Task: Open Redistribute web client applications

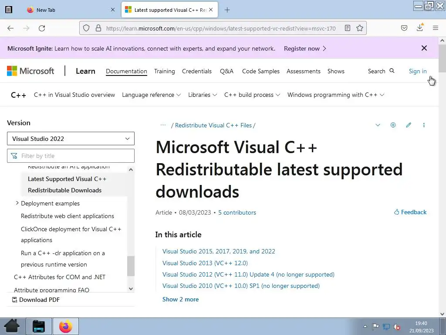Action: tap(68, 216)
